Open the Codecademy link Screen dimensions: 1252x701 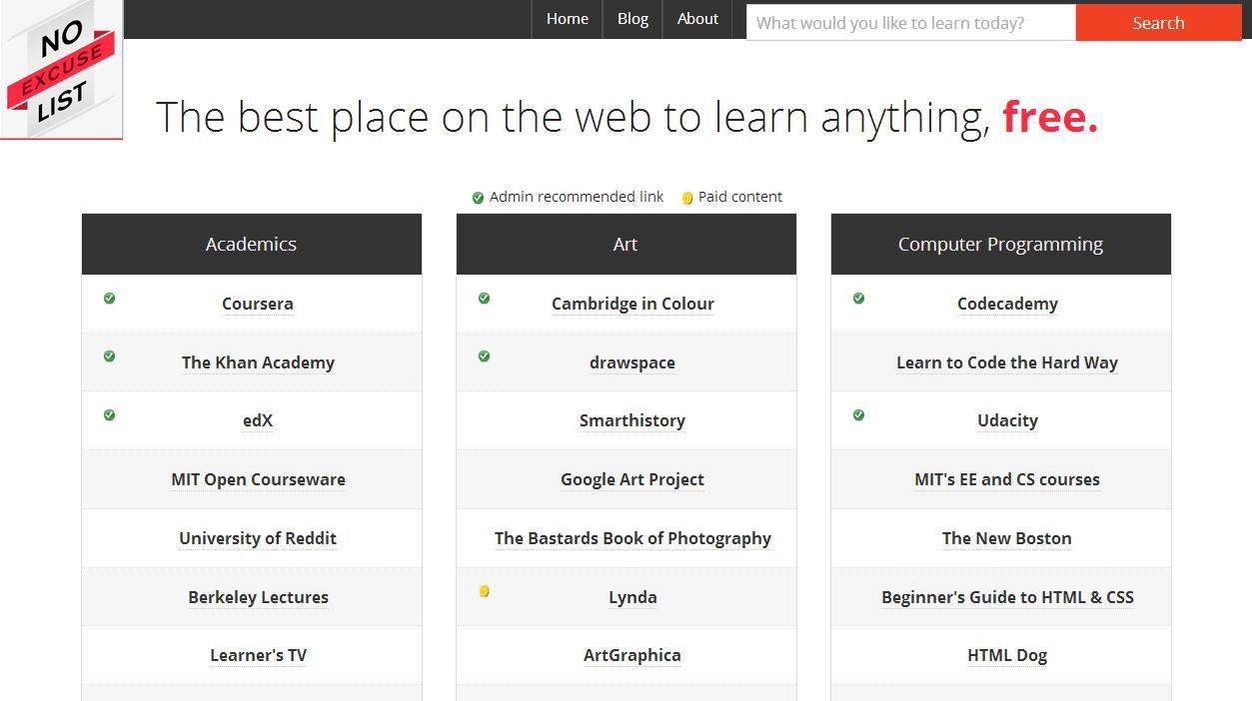coord(1007,304)
